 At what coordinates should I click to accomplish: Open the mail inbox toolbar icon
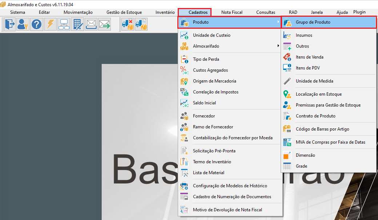[x=91, y=24]
